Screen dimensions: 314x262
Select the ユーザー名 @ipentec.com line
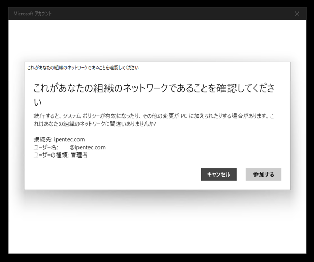(x=70, y=147)
